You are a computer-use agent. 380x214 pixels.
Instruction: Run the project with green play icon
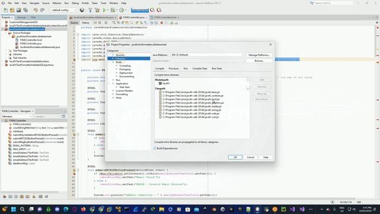click(104, 10)
